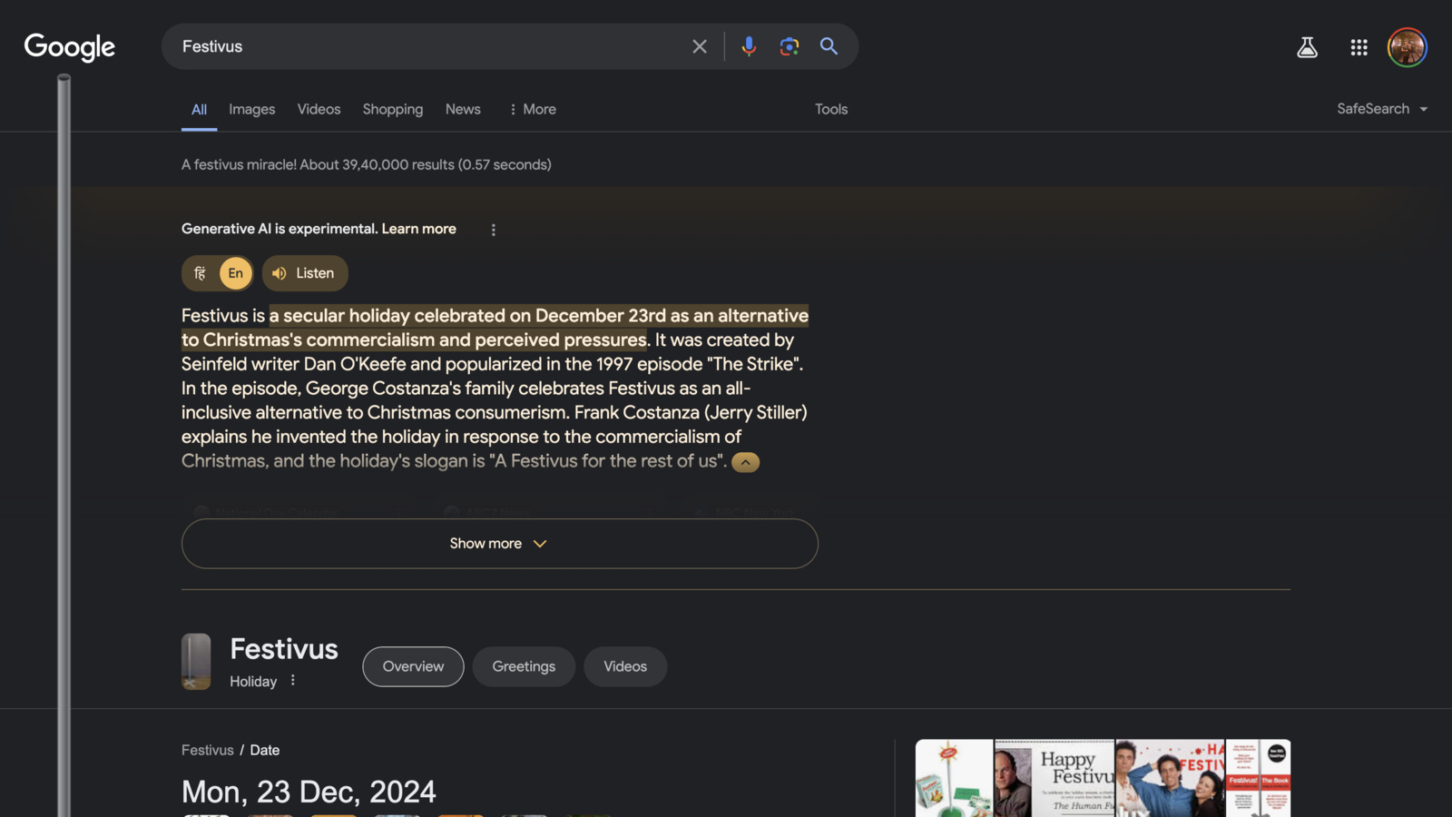Switch to the Images search tab
The width and height of the screenshot is (1452, 817).
point(251,109)
